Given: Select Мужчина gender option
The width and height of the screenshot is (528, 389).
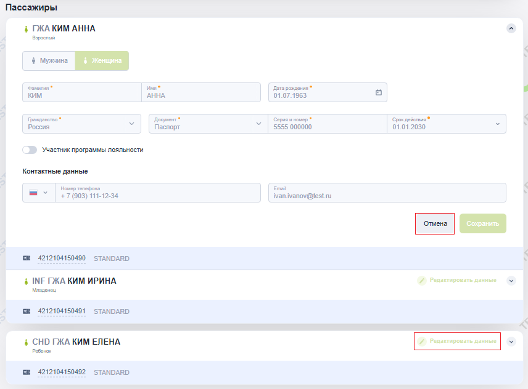Looking at the screenshot, I should click(49, 61).
